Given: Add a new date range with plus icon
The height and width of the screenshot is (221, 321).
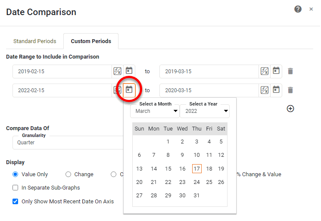Looking at the screenshot, I should point(290,109).
